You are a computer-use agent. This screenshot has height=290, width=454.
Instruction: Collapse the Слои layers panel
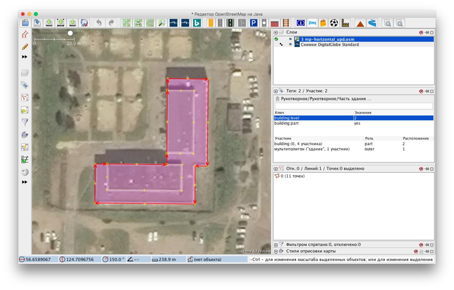(276, 32)
